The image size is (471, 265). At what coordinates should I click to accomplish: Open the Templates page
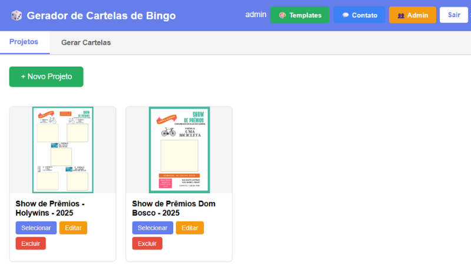tap(300, 15)
